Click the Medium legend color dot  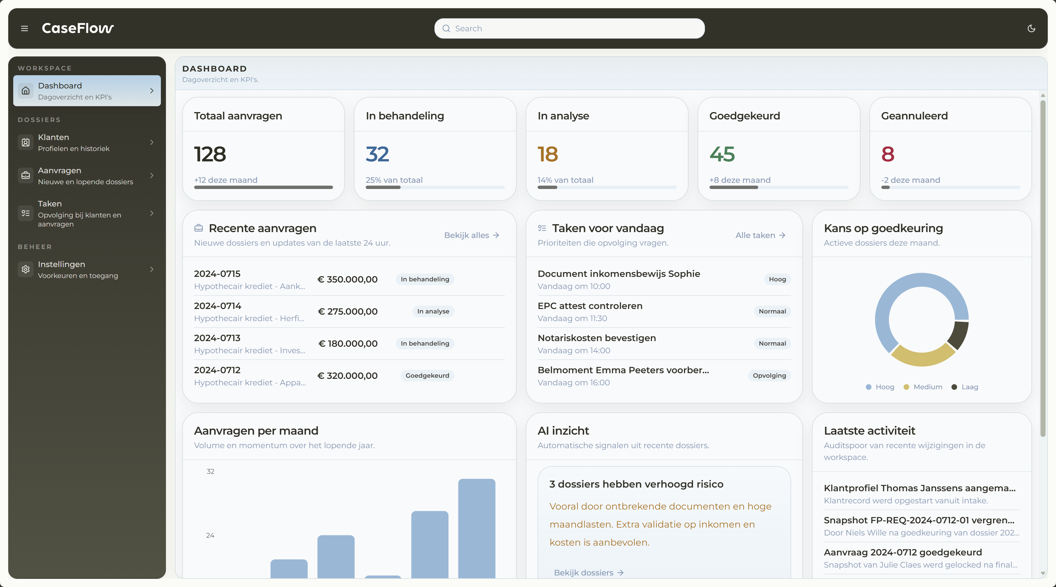(x=906, y=387)
